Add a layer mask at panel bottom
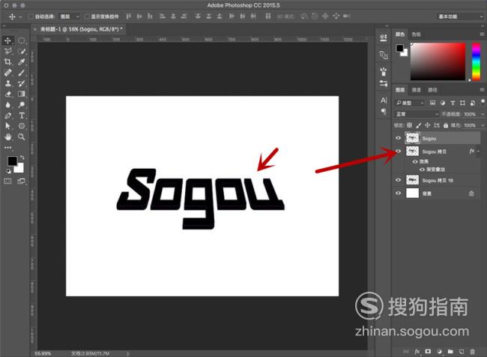Screen dimensions: 487x357 pyautogui.click(x=428, y=352)
